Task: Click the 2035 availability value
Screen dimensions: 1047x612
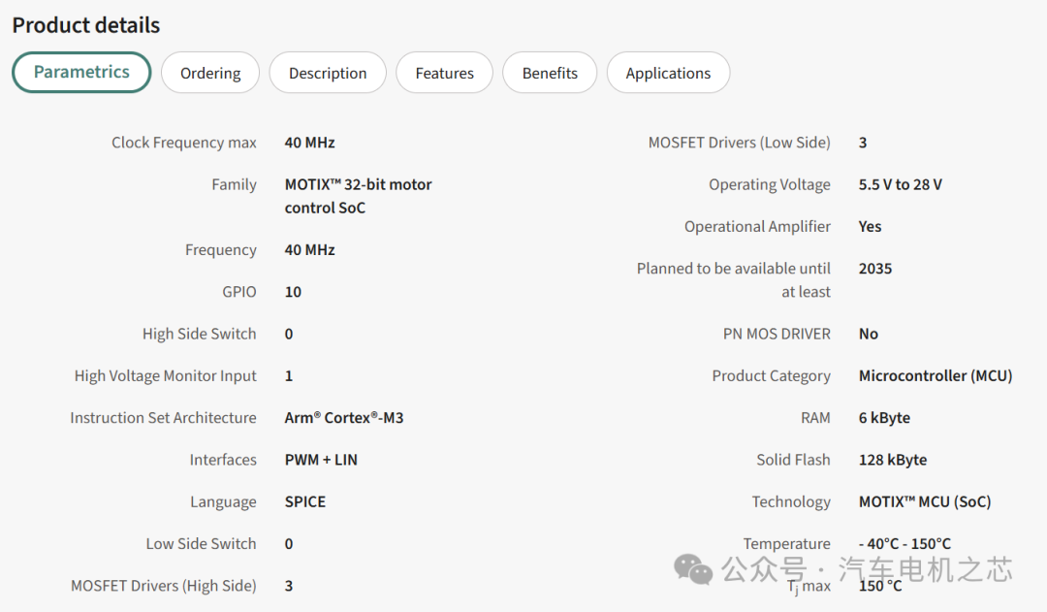Action: click(875, 270)
